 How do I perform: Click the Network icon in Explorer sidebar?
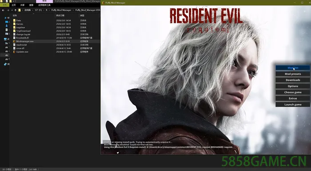click(5, 64)
